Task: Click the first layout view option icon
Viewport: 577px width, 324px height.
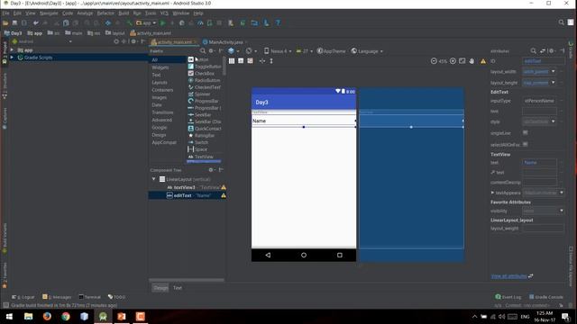Action: click(x=232, y=61)
